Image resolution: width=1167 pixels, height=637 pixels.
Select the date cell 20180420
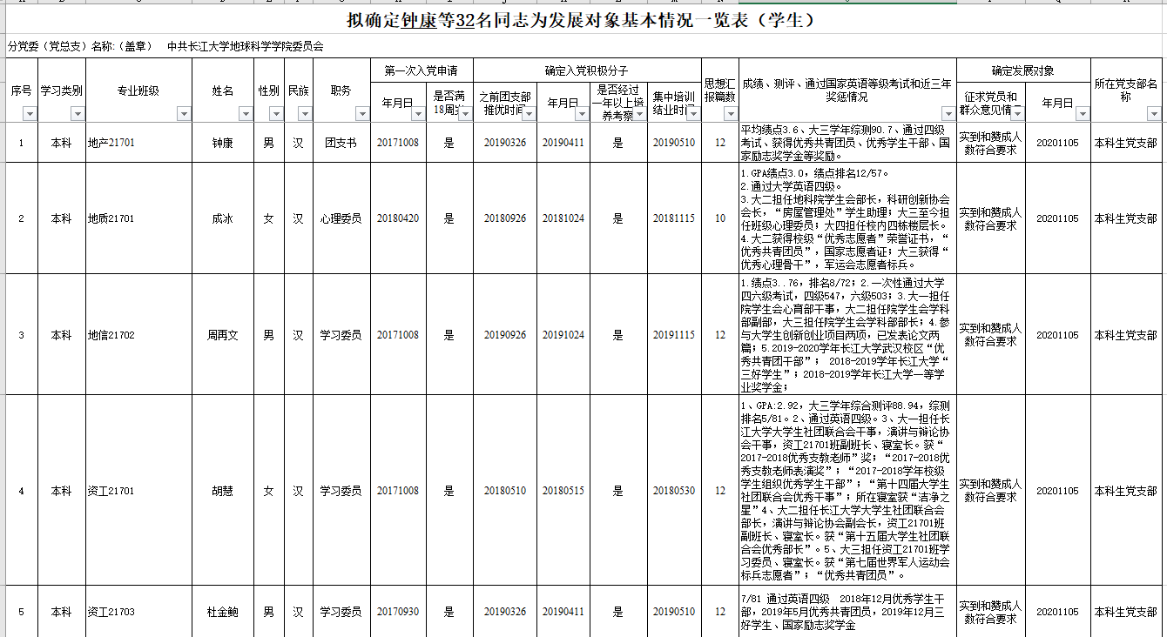398,218
